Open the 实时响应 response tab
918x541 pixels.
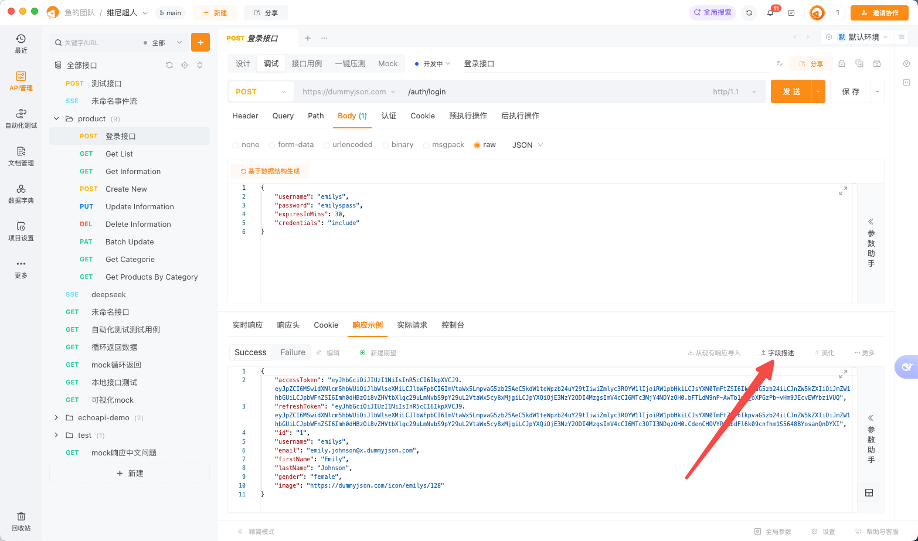pos(247,325)
